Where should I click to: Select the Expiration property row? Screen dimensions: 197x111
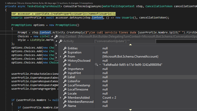(x=130, y=52)
